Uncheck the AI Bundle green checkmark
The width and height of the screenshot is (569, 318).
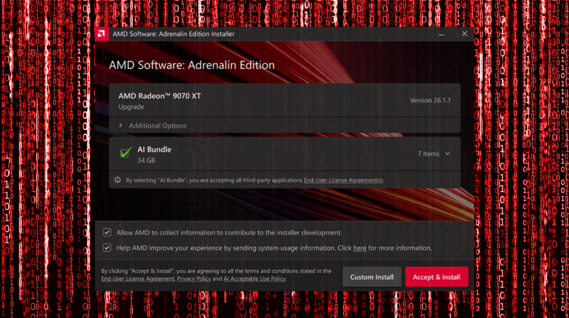tap(126, 152)
